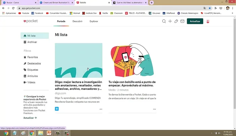The image size is (236, 136).
Task: Switch to the Portada tab
Action: pos(61,21)
